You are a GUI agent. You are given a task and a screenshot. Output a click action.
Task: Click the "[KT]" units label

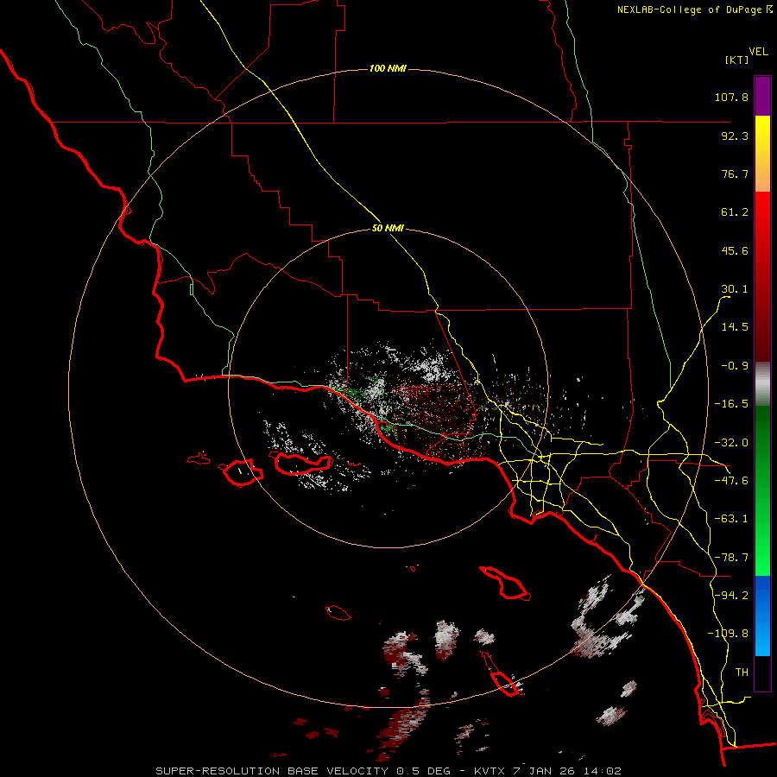click(x=736, y=60)
